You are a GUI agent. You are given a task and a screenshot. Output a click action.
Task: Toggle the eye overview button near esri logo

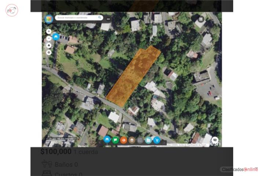coord(215,140)
